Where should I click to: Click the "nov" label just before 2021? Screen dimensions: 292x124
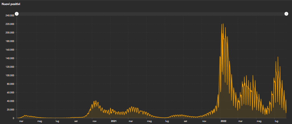tap(94, 121)
